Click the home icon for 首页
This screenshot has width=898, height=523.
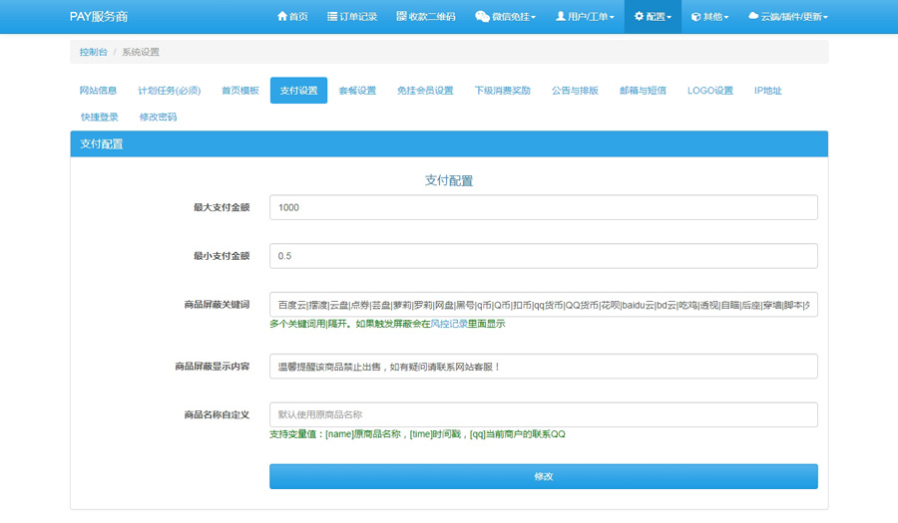(x=282, y=17)
